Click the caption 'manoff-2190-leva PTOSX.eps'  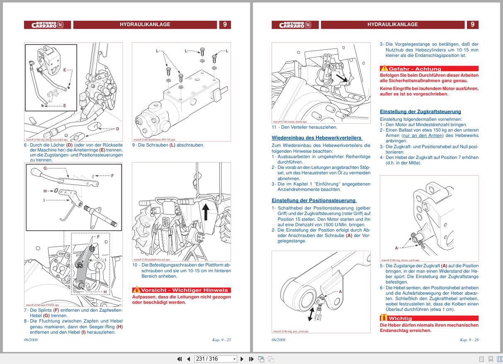tap(42, 305)
